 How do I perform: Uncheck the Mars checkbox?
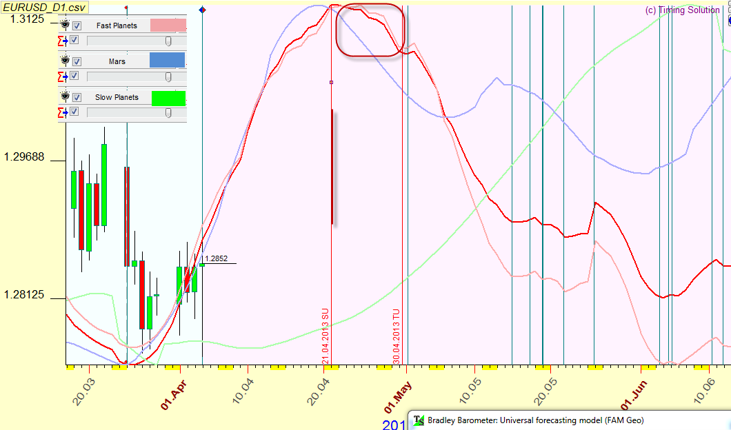(x=77, y=62)
